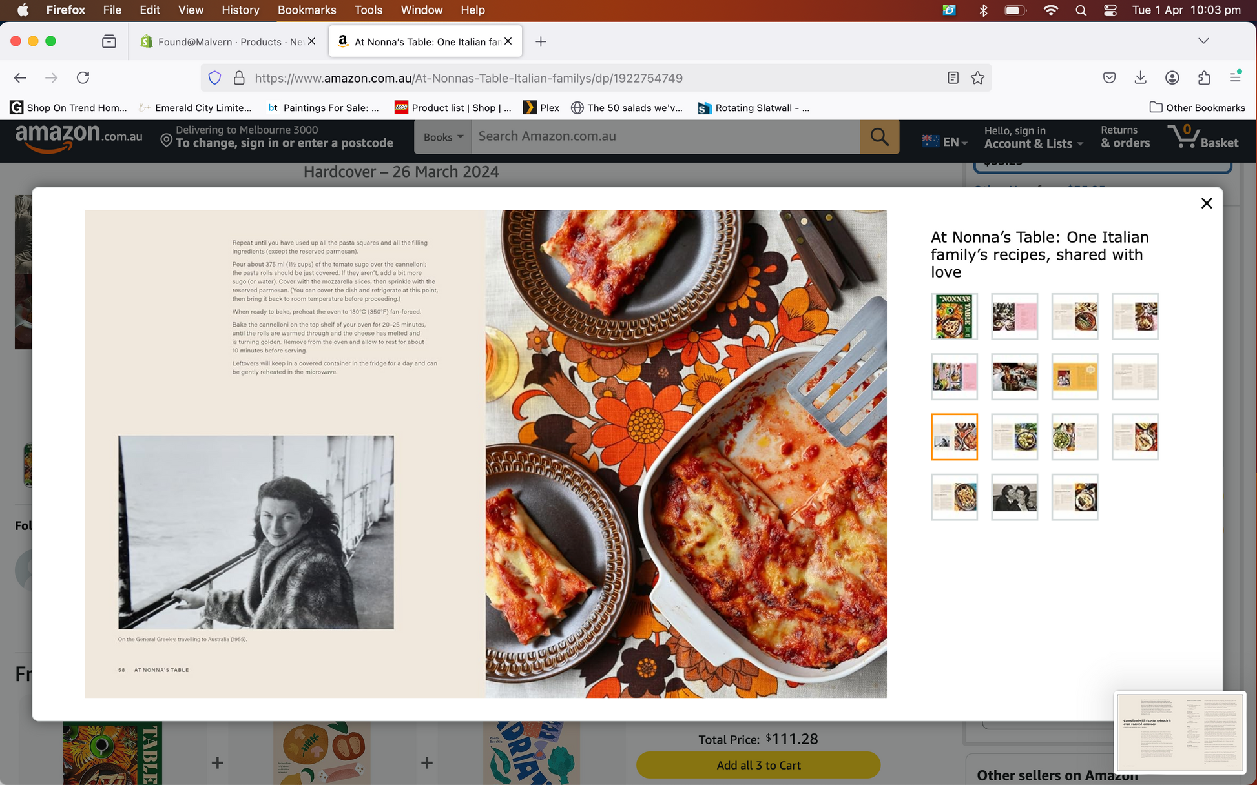The image size is (1257, 785).
Task: Select the black-and-white couple photo thumbnail
Action: tap(1014, 497)
